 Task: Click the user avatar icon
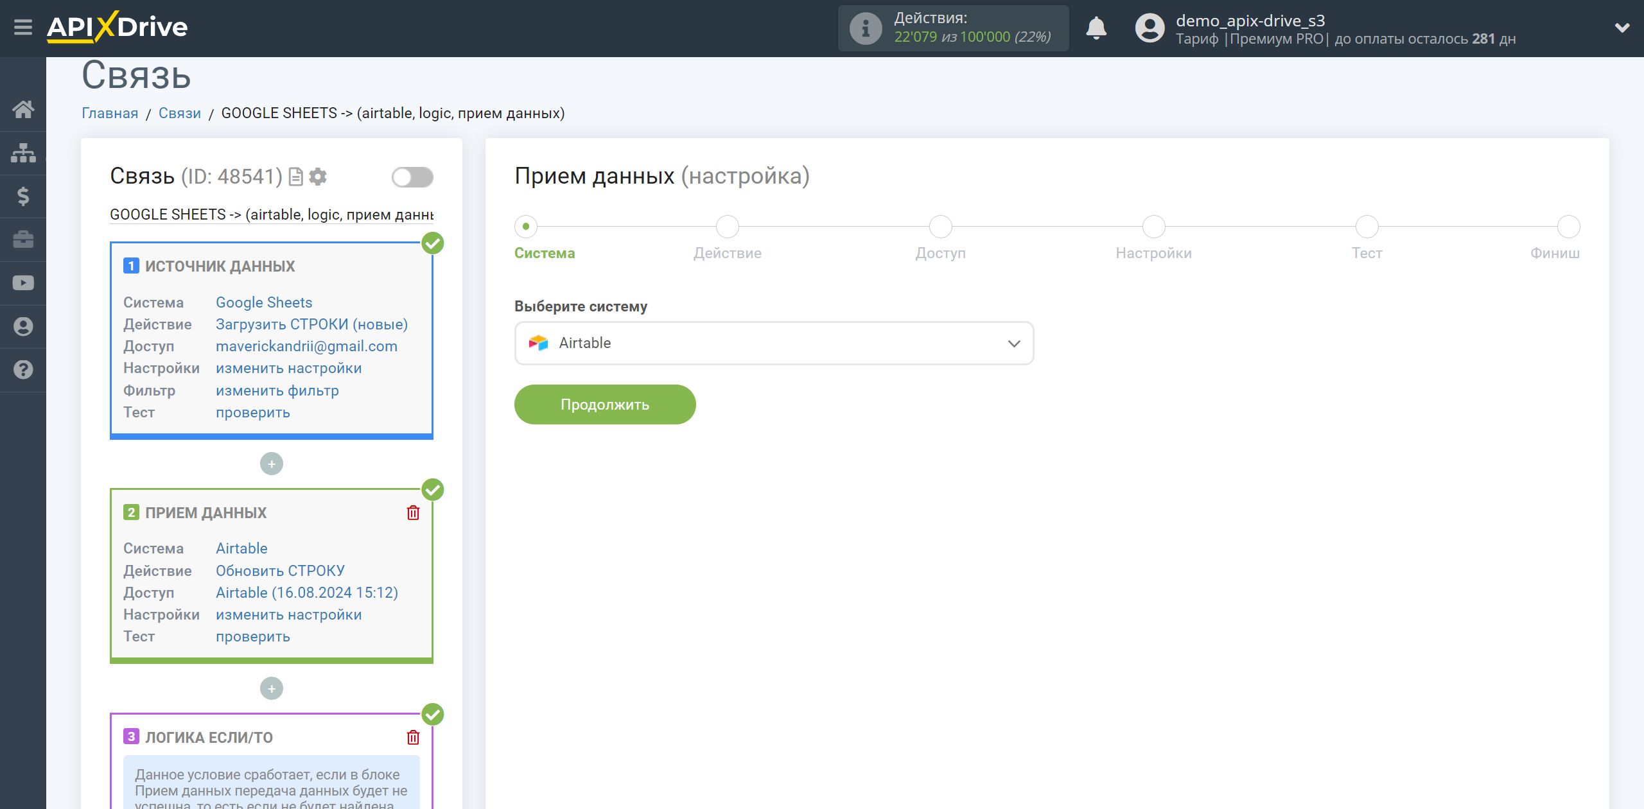click(1150, 28)
